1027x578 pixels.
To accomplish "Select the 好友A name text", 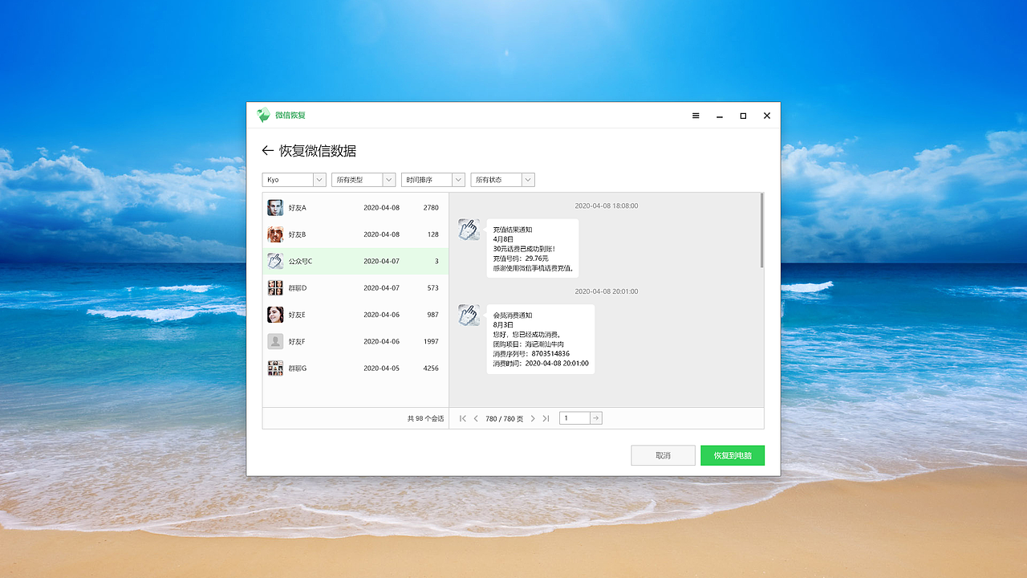I will 298,208.
